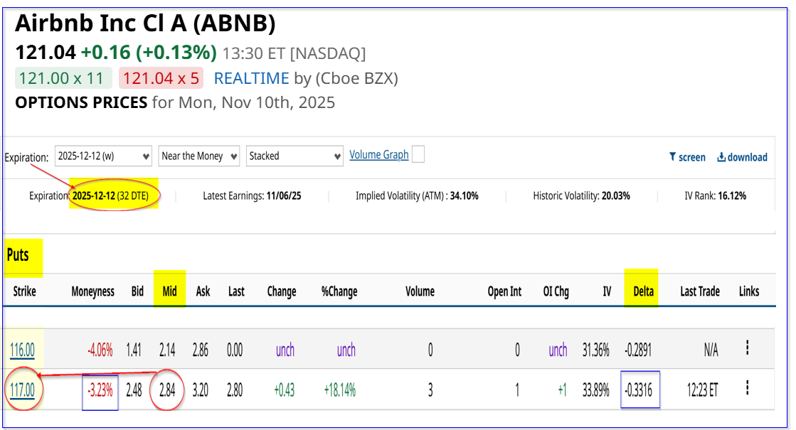
Task: Open the three-dot menu for the 116.00 row
Action: [747, 348]
